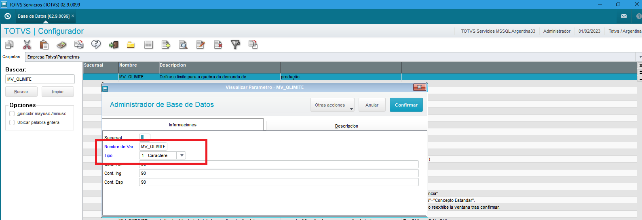
Task: Switch to the Informaciones tab
Action: (x=183, y=125)
